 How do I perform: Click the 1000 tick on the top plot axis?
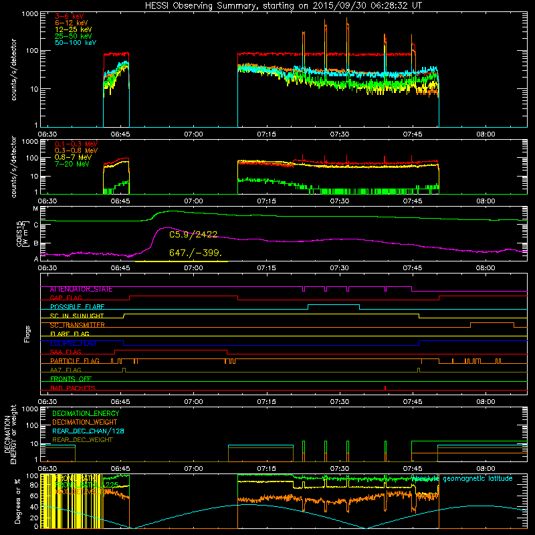(30, 14)
